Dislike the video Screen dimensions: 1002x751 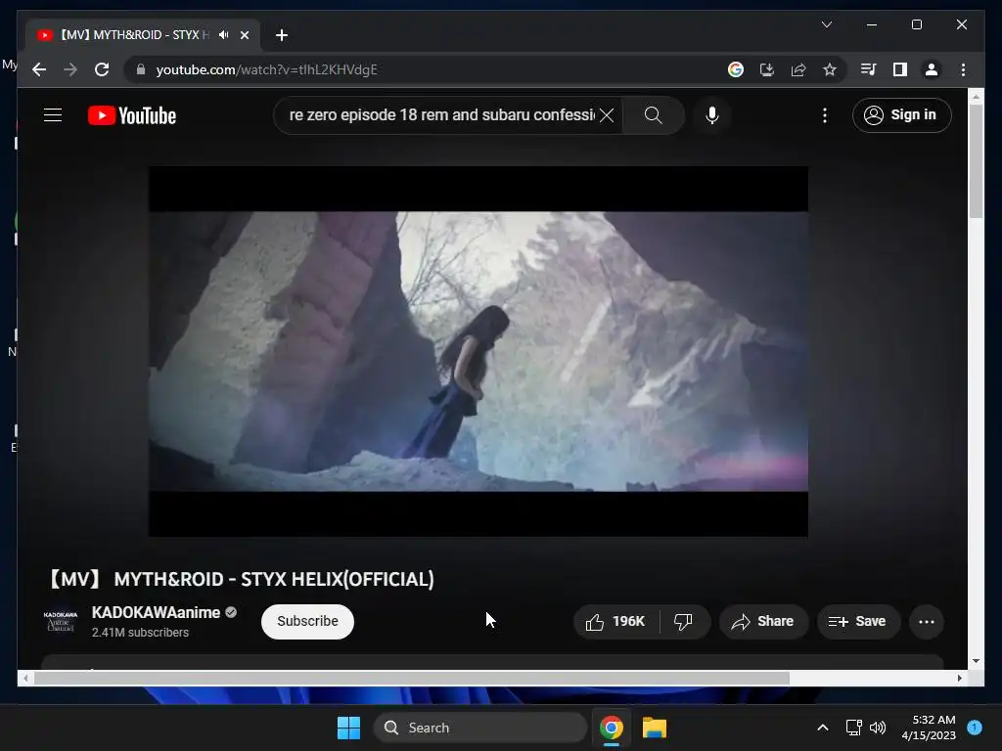(684, 621)
